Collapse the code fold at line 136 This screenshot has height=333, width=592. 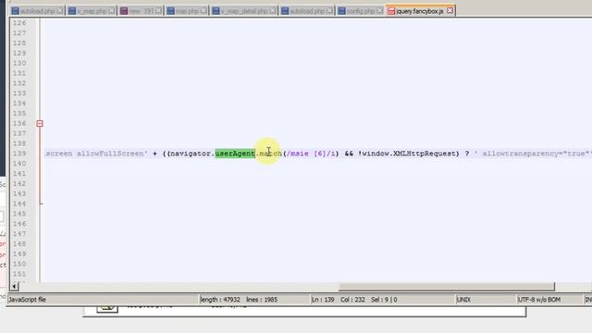click(40, 123)
